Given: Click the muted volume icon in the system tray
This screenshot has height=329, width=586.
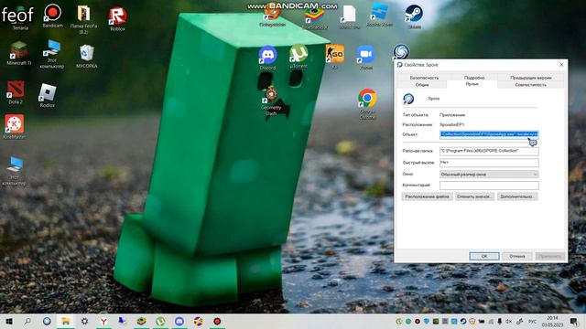Looking at the screenshot, I should point(509,321).
